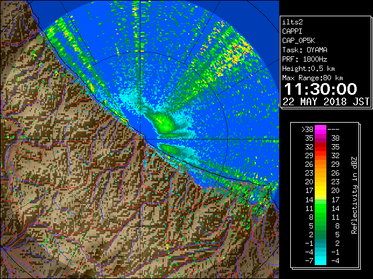Select the 'Height:0.5 km' text
Screen dimensions: 373x279
[x=308, y=69]
